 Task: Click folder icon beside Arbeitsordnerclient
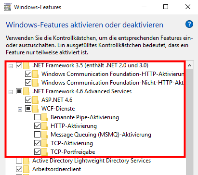(26, 169)
